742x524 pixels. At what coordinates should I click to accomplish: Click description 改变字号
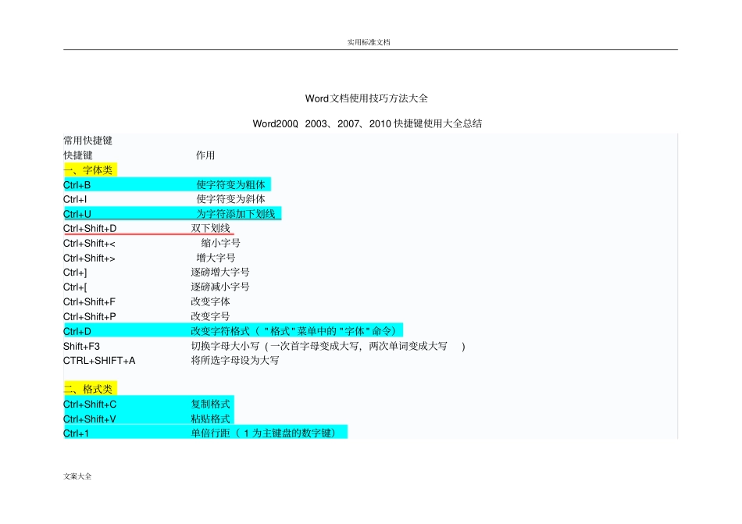[211, 316]
